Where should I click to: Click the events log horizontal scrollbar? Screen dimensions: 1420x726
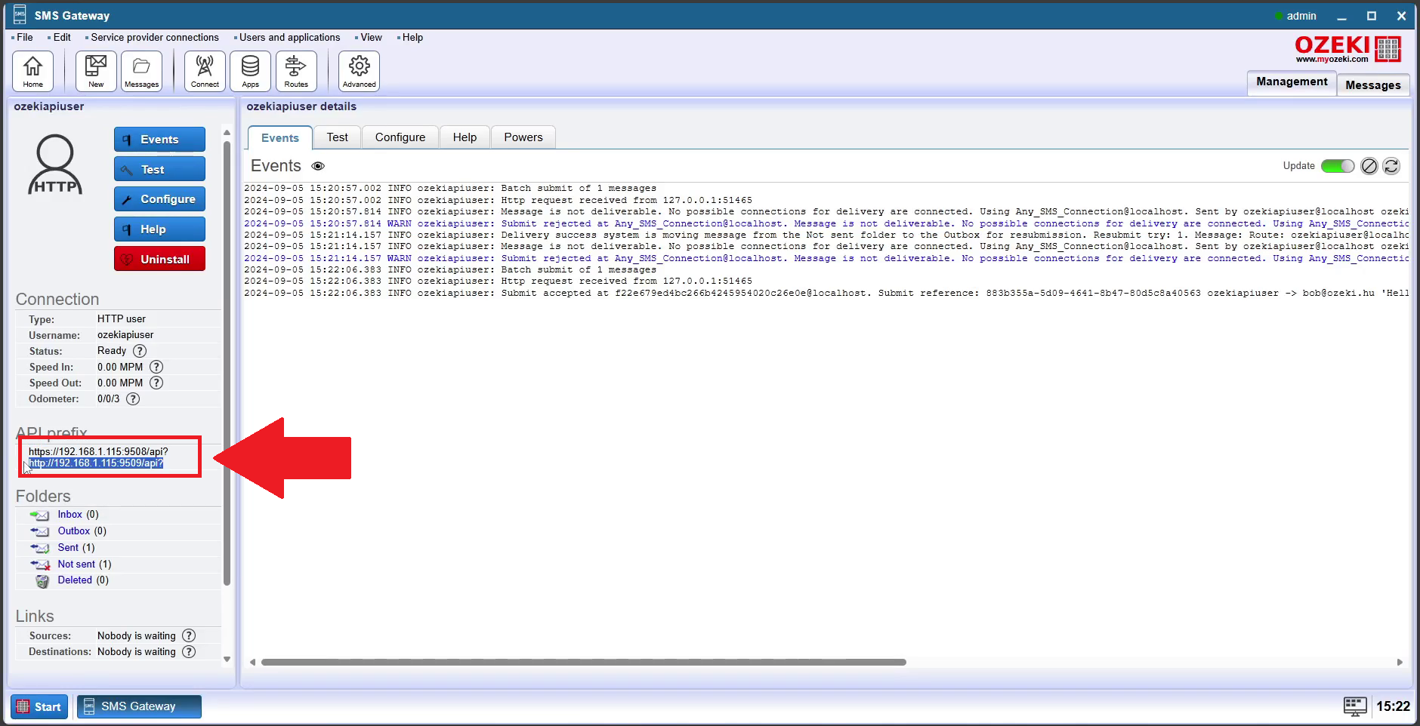pyautogui.click(x=583, y=663)
